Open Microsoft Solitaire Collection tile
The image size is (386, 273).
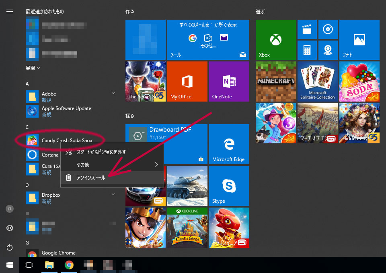318,81
